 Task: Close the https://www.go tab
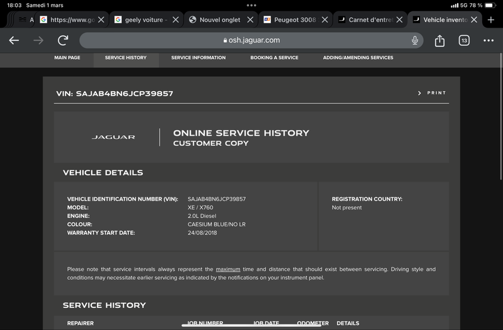pos(101,20)
